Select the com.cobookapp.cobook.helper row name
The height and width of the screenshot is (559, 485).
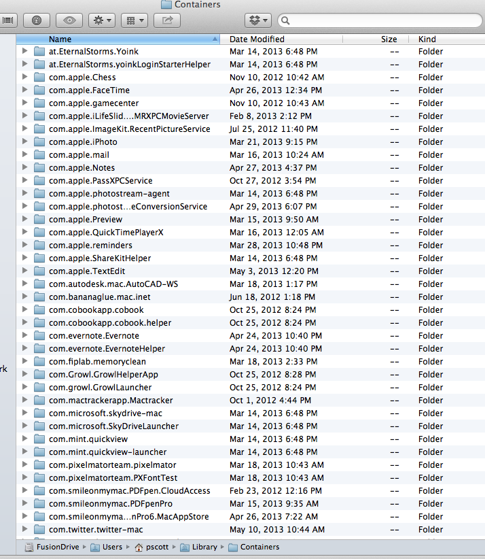tap(110, 322)
